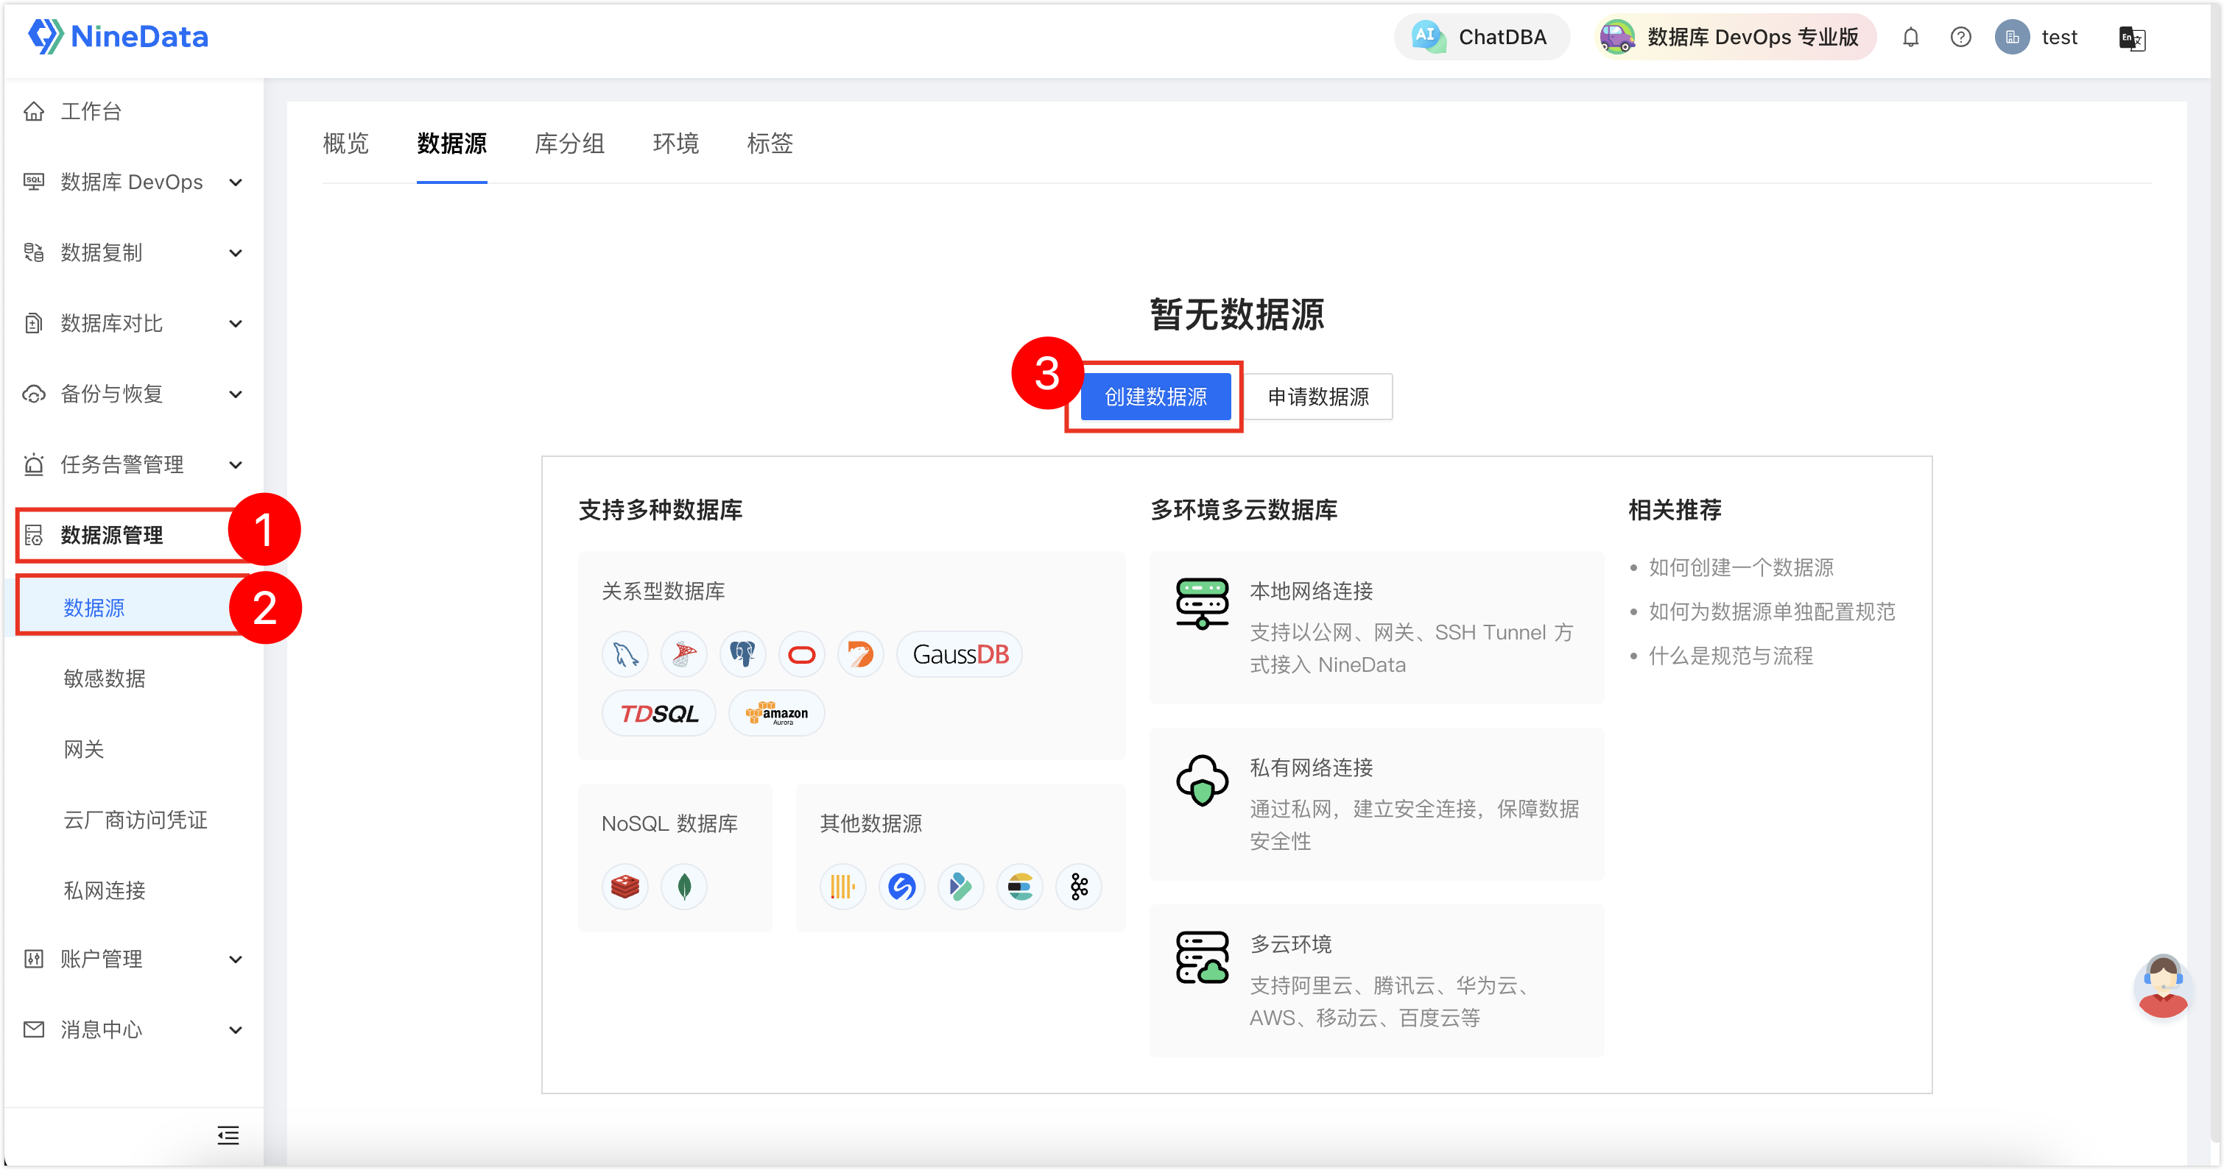2224x1170 pixels.
Task: Open 云厂商访问凭证 in the sidebar
Action: click(x=136, y=820)
